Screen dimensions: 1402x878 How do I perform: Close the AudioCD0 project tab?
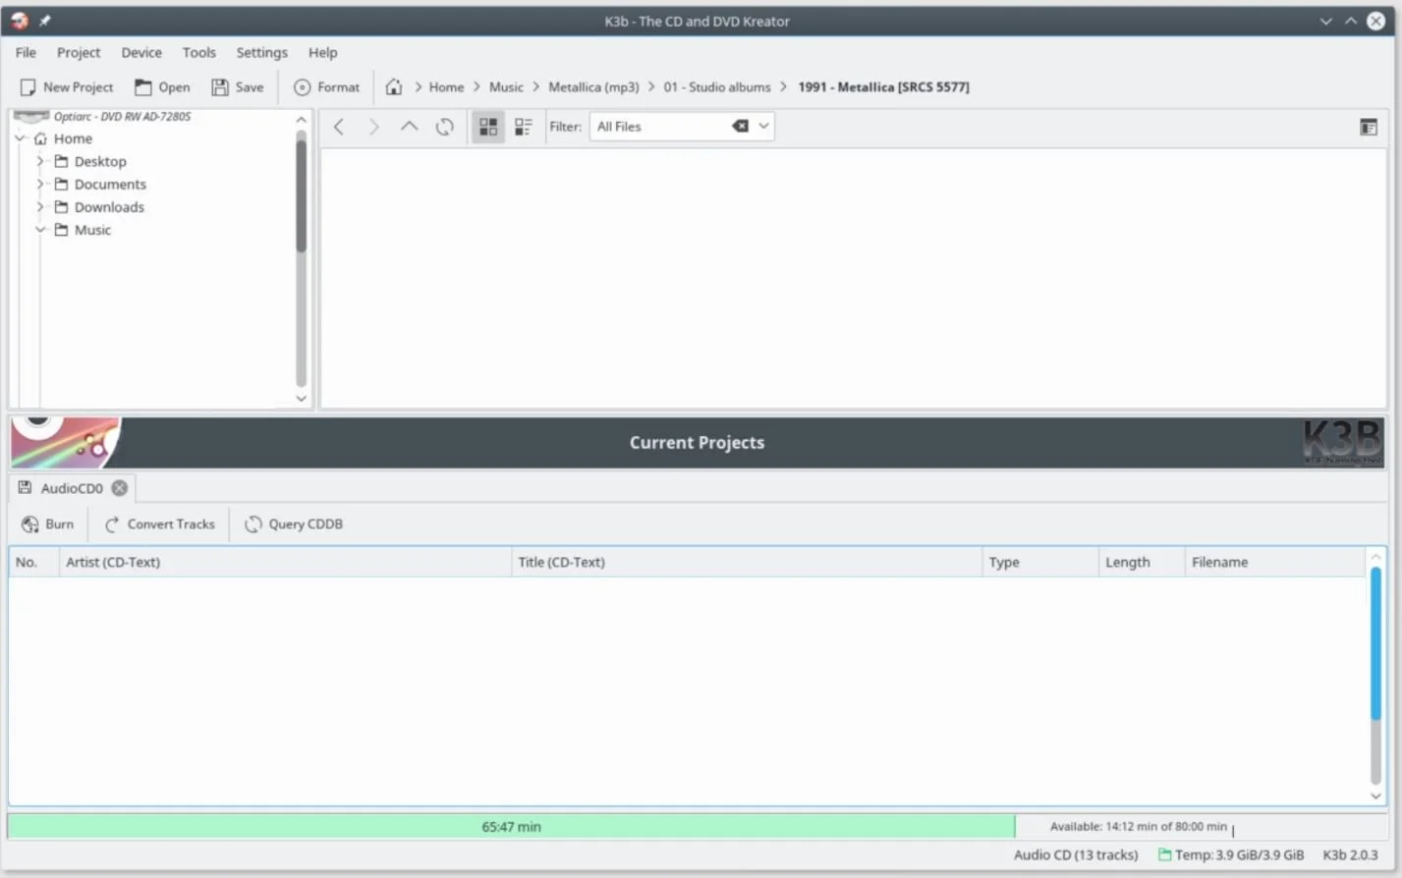pyautogui.click(x=119, y=488)
